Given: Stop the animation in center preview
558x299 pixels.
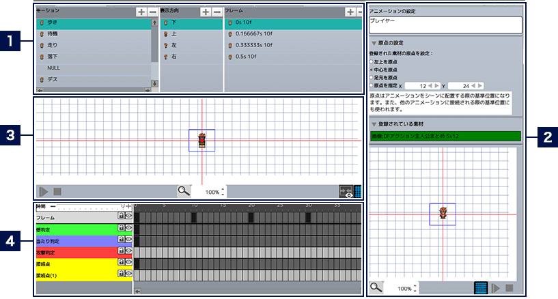Looking at the screenshot, I should pos(57,192).
